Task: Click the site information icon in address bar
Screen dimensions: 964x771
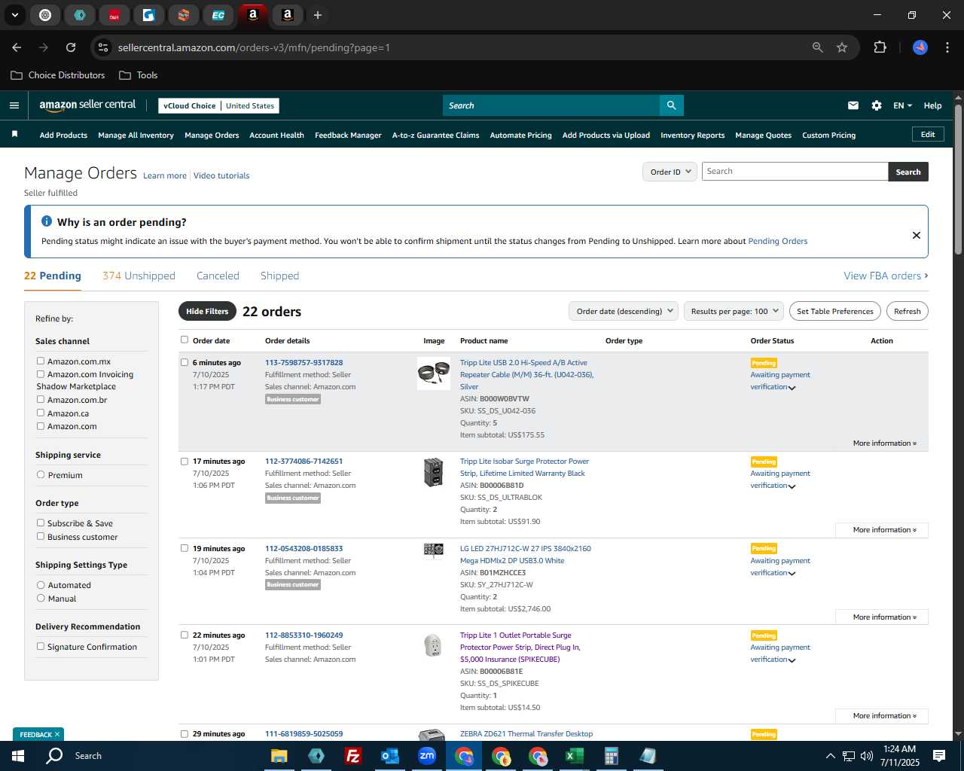Action: pos(103,47)
